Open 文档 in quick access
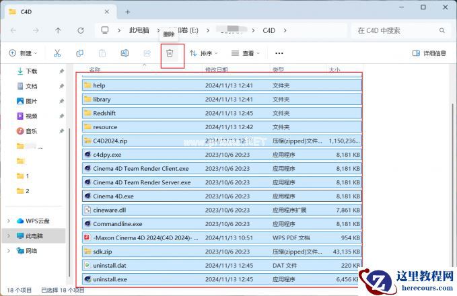This screenshot has width=457, height=296. click(31, 86)
